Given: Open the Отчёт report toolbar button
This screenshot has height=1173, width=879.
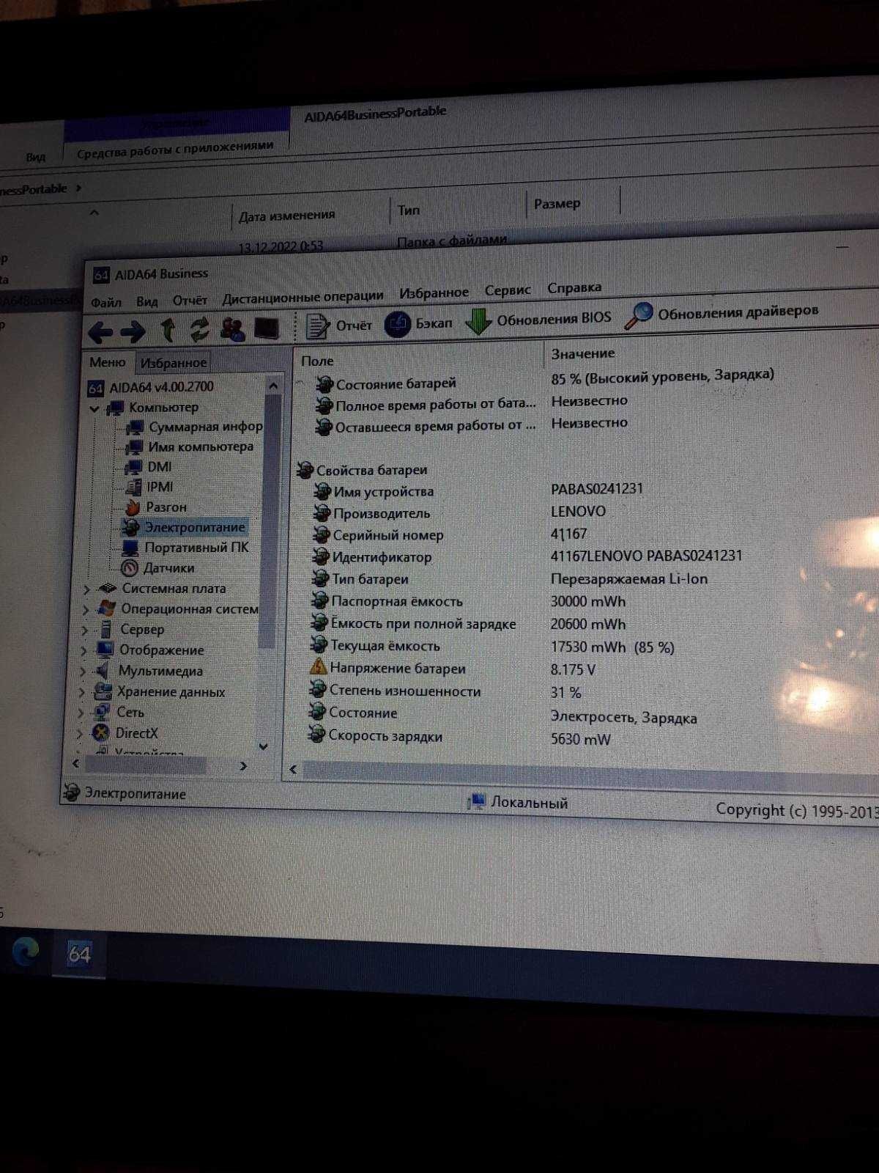Looking at the screenshot, I should click(340, 326).
